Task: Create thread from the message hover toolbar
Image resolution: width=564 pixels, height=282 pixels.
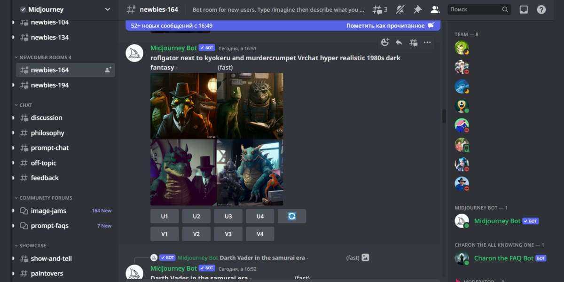Action: point(413,42)
